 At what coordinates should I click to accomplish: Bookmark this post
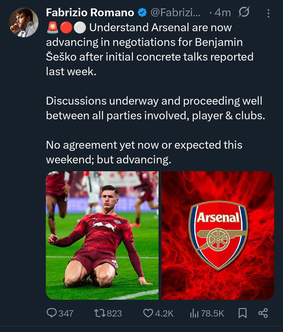point(243,313)
